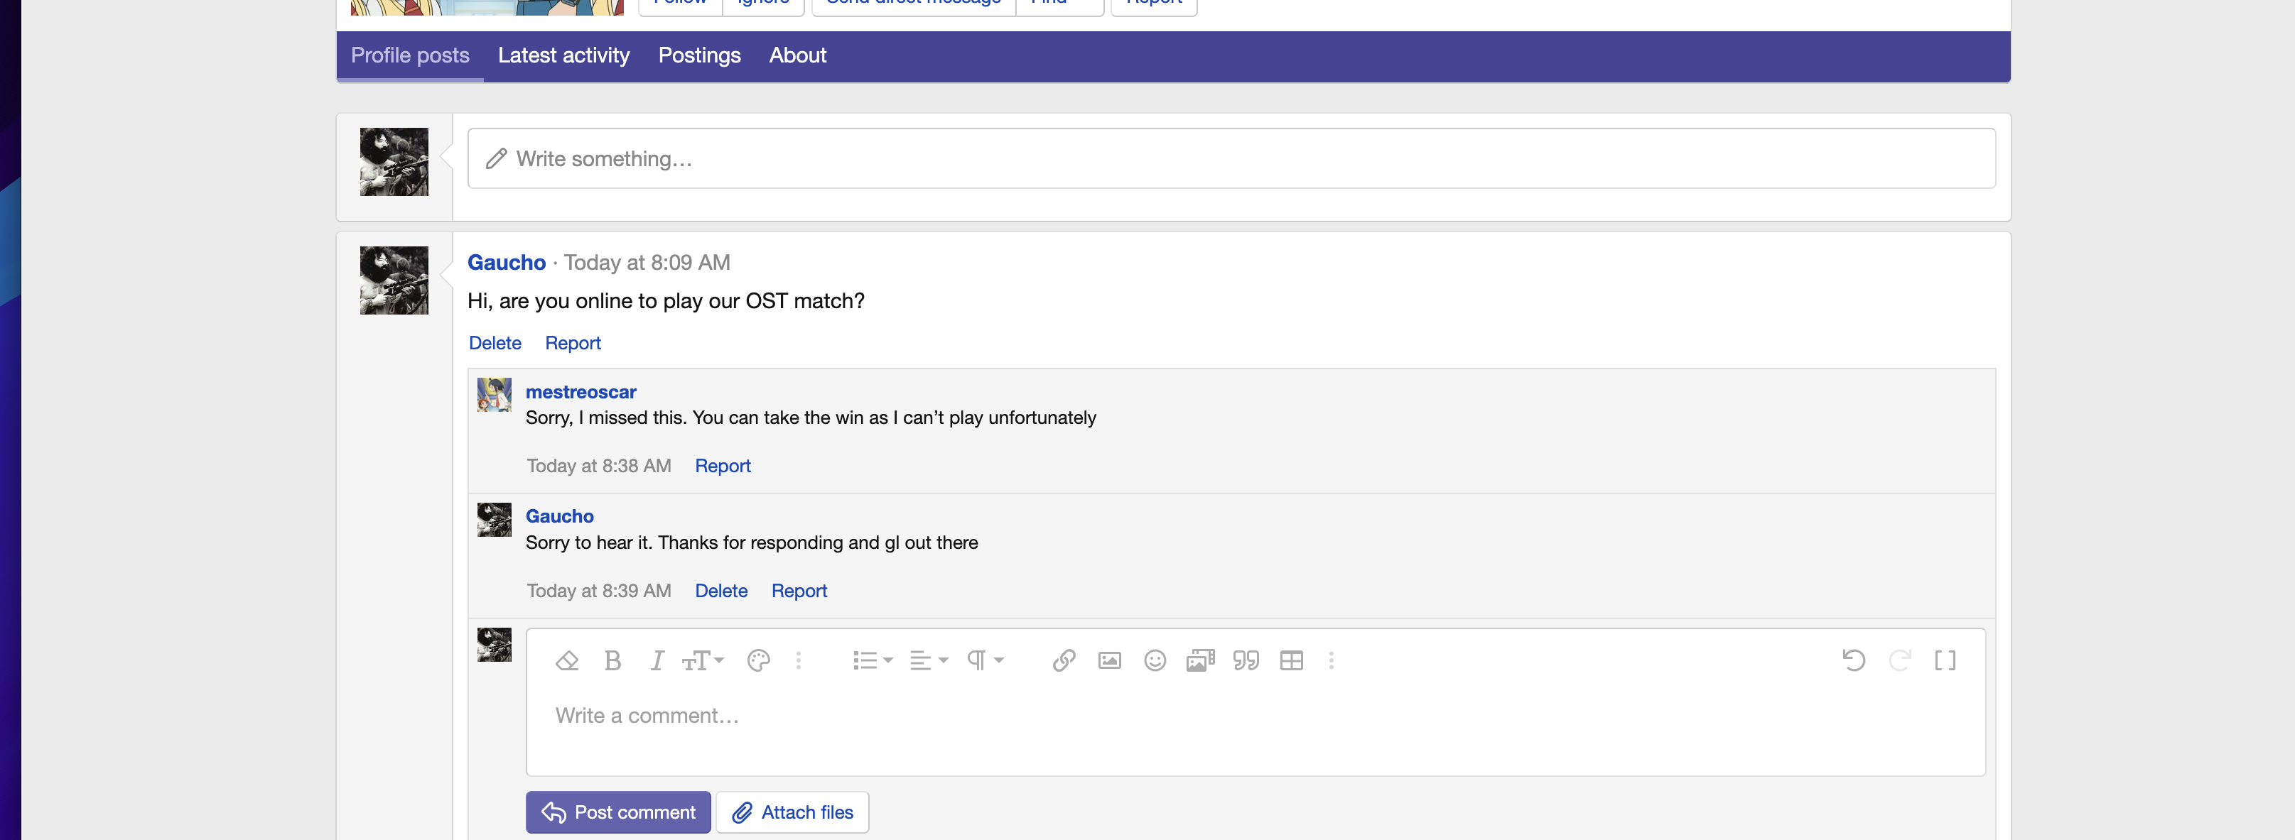Expand the list options dropdown
This screenshot has width=2295, height=840.
click(871, 660)
